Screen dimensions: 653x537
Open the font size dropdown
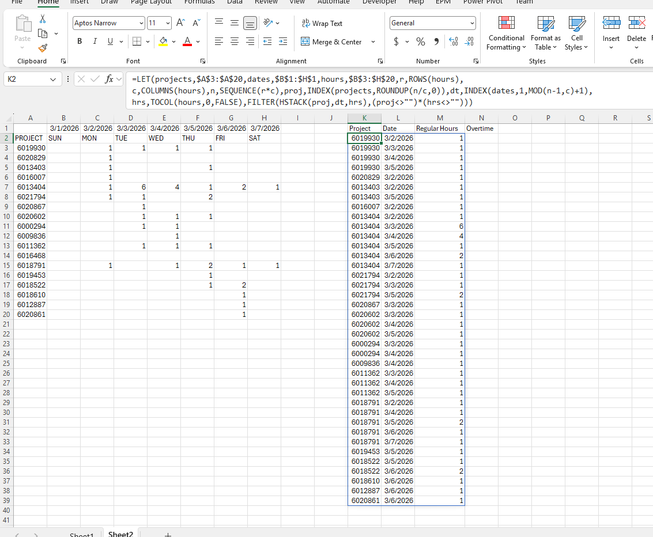coord(168,23)
